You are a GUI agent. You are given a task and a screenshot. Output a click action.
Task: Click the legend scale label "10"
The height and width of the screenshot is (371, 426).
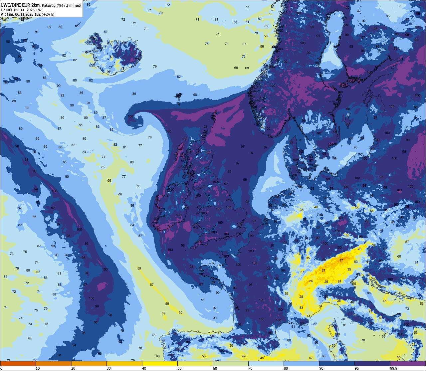click(x=38, y=368)
